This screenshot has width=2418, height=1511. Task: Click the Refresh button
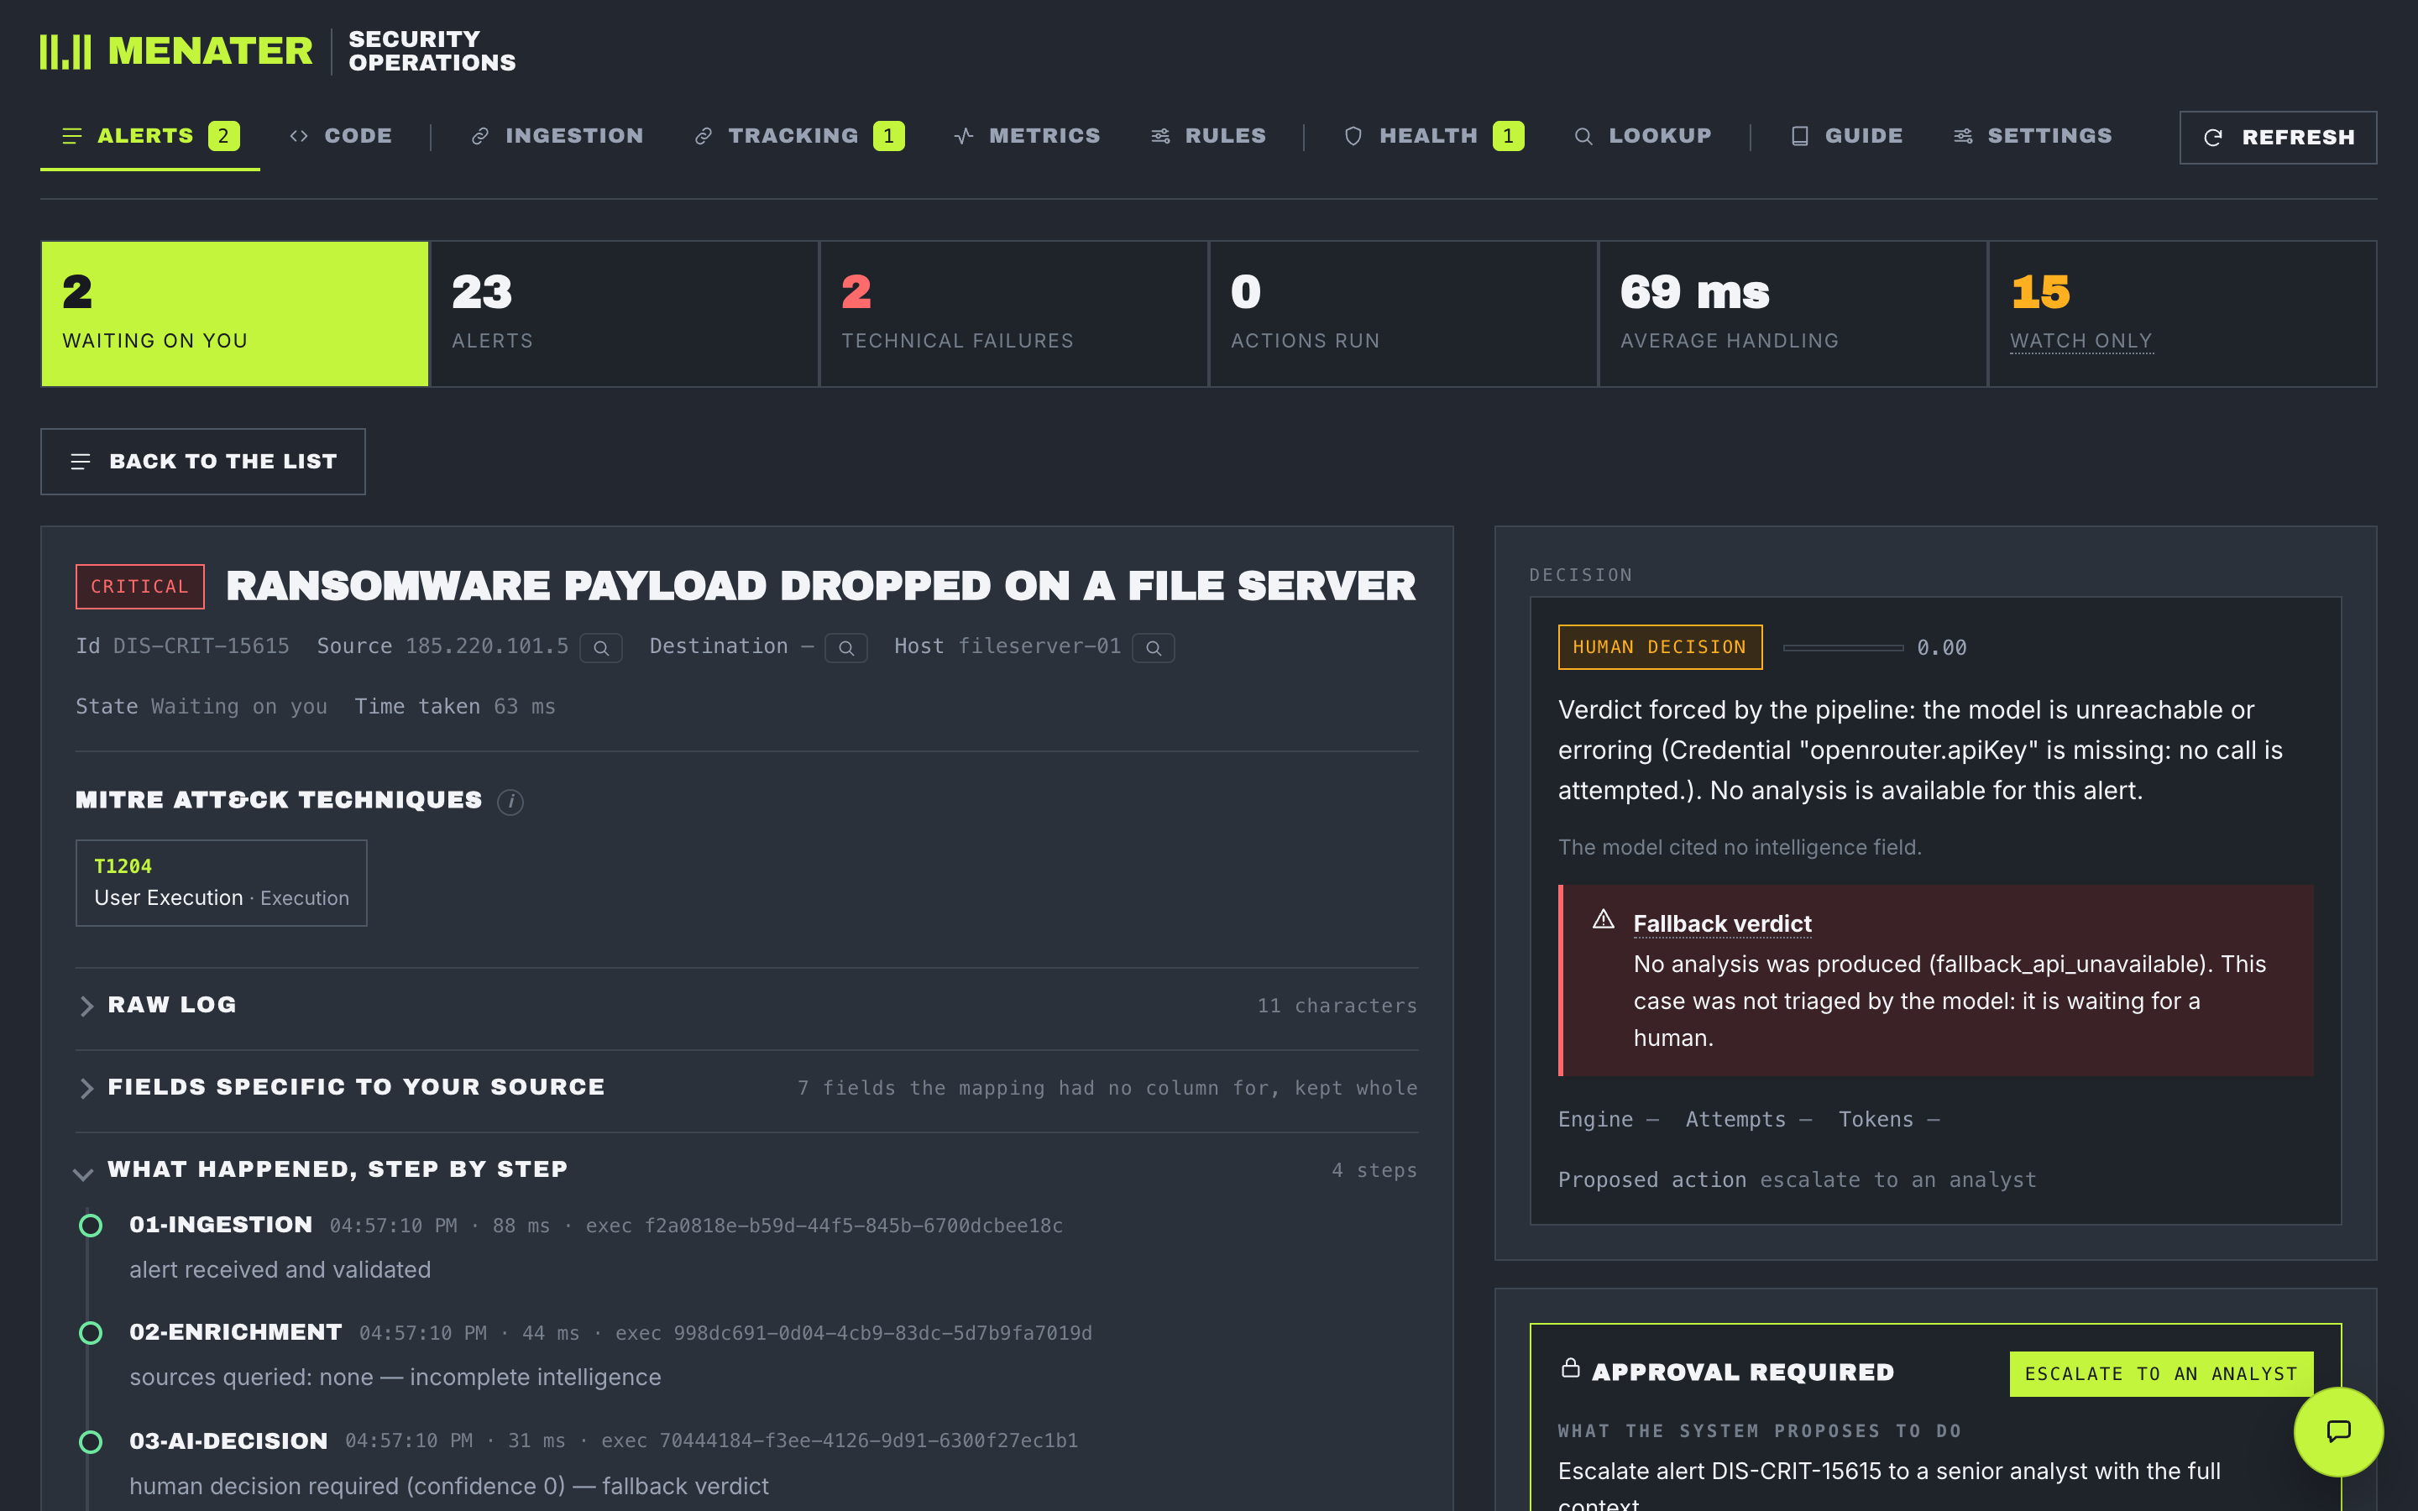(x=2277, y=138)
